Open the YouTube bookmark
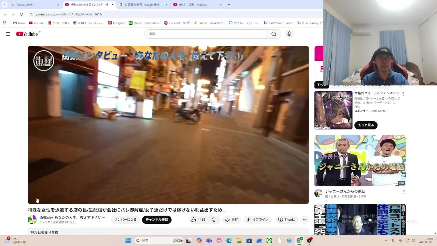437x246 pixels. pyautogui.click(x=37, y=23)
